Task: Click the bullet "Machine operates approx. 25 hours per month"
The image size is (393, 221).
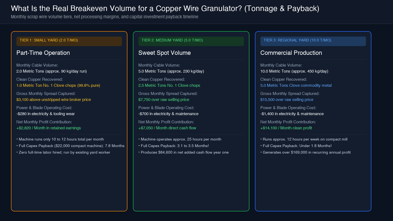Action: (x=180, y=139)
